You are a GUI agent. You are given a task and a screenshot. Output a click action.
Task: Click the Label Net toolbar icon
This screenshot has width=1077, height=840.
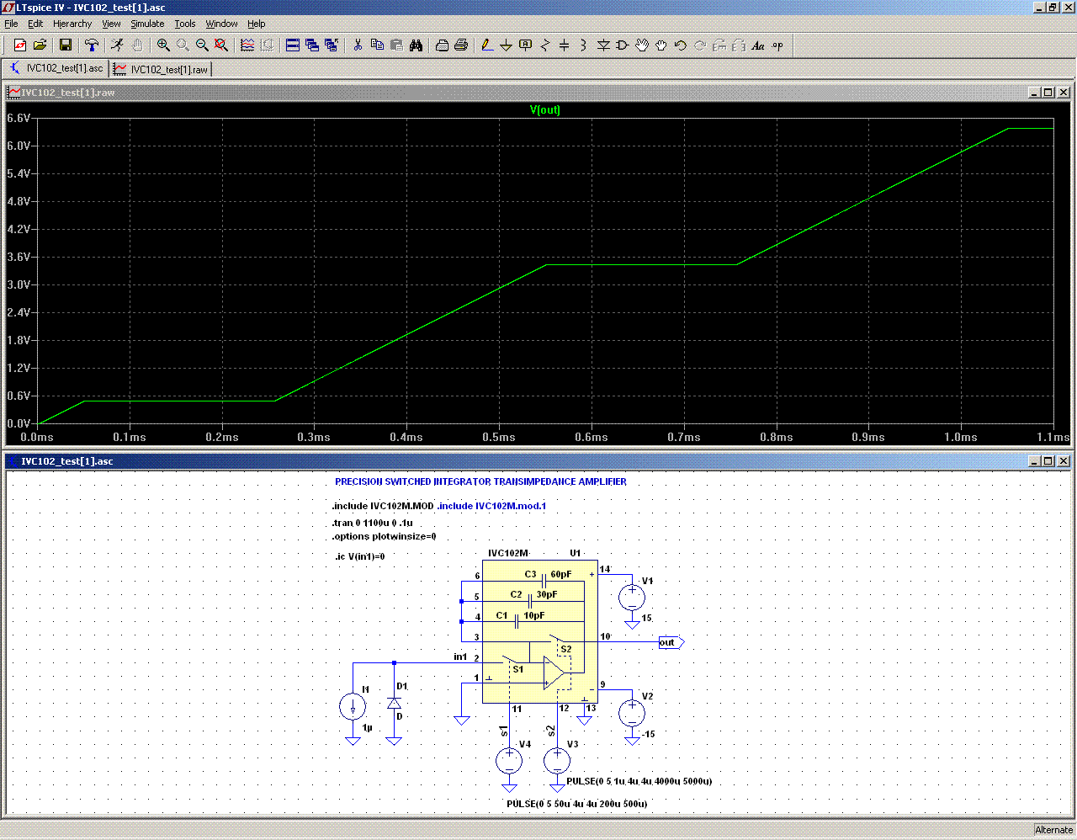pyautogui.click(x=526, y=45)
